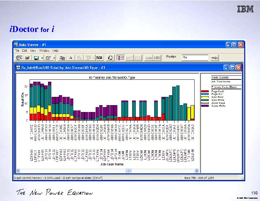Click the purple Async Write legend swatch
This screenshot has width=260, height=201.
coord(205,106)
